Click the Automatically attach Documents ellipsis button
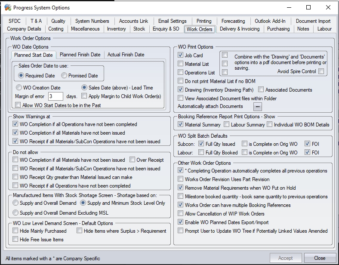The image size is (339, 265). click(258, 106)
